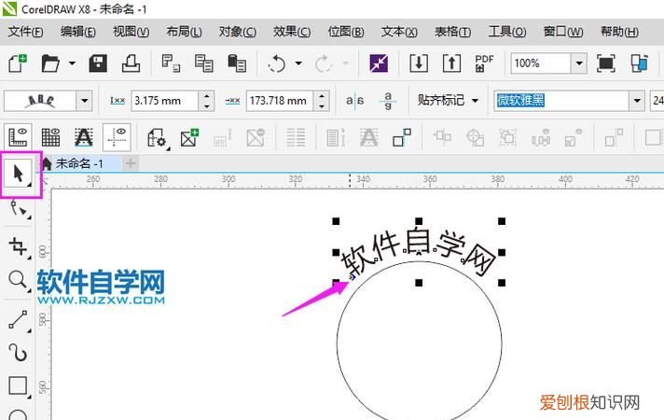Open the 窗口(W) menu

click(x=563, y=32)
